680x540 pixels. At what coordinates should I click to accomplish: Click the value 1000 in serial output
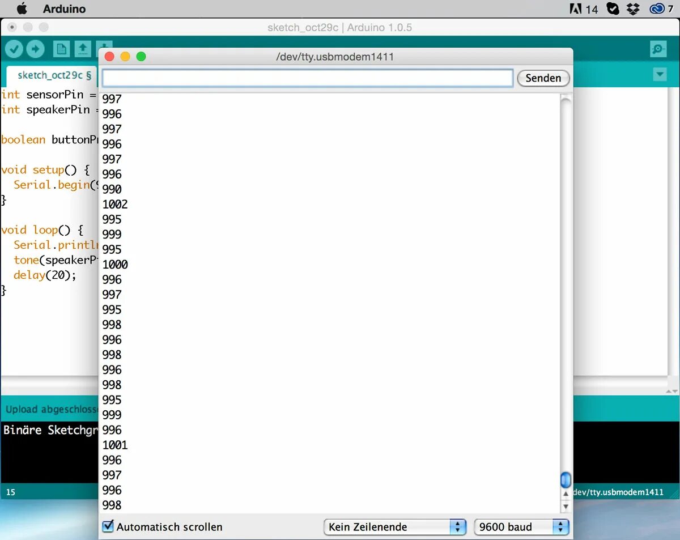pyautogui.click(x=115, y=264)
